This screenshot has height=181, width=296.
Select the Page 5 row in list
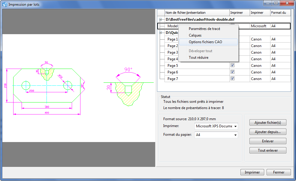173,66
